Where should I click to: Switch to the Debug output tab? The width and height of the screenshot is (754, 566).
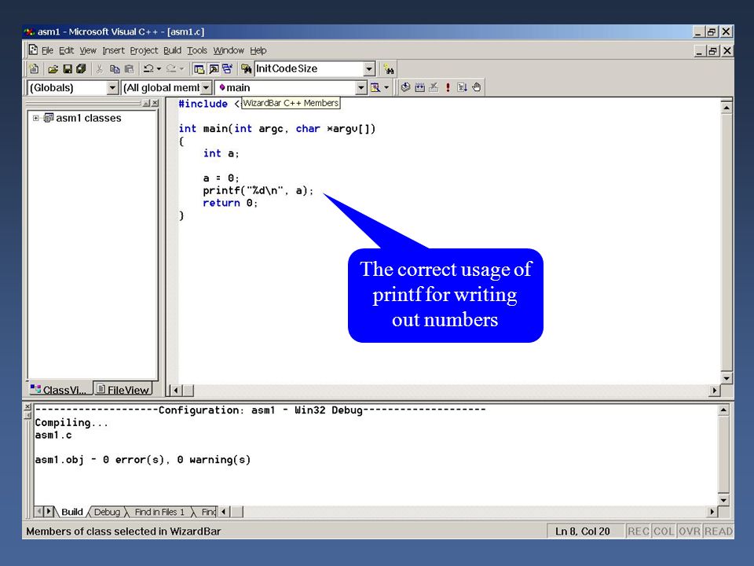[107, 512]
